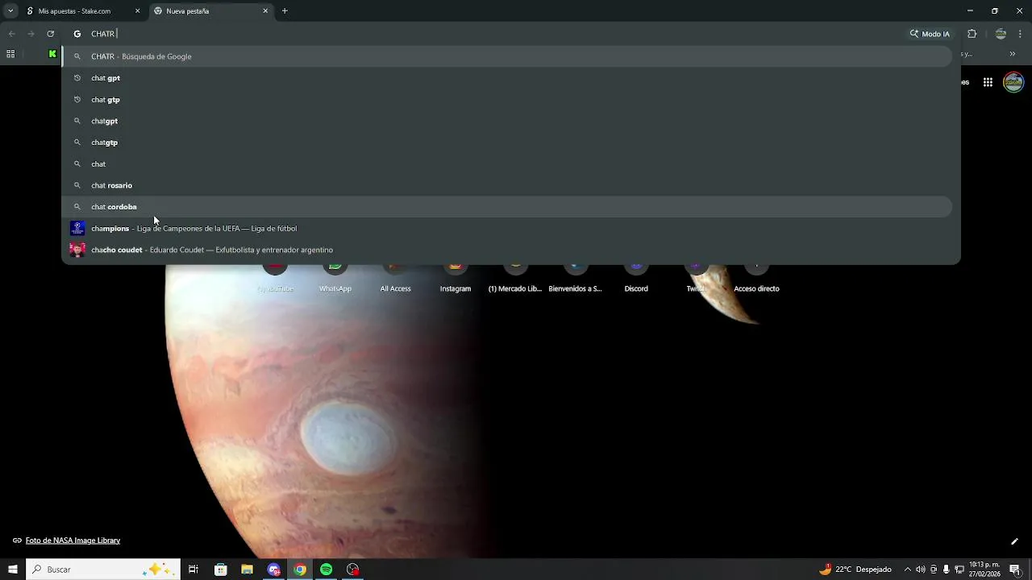Click the Acceso directo add shortcut tile
The height and width of the screenshot is (580, 1032).
[x=756, y=278]
